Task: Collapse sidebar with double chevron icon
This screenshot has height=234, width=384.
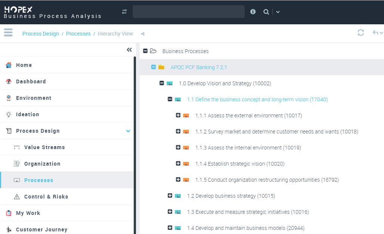Action: pyautogui.click(x=129, y=50)
